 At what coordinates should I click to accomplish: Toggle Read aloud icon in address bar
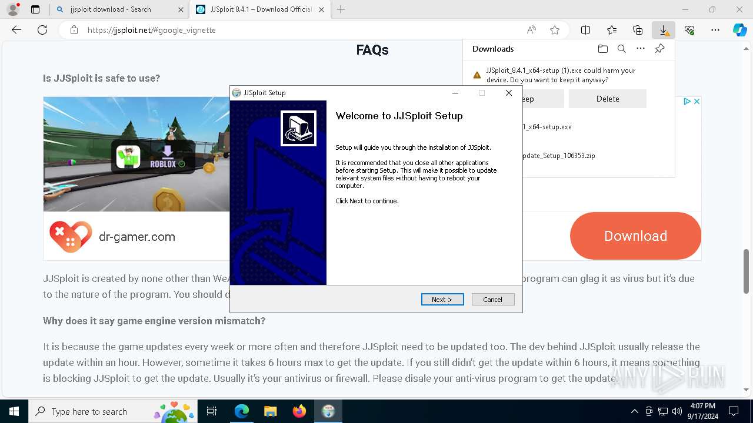pos(531,30)
